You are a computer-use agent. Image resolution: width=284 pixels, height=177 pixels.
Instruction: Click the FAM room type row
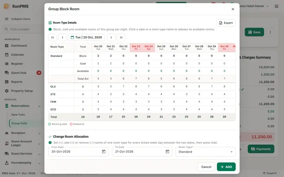[142, 102]
